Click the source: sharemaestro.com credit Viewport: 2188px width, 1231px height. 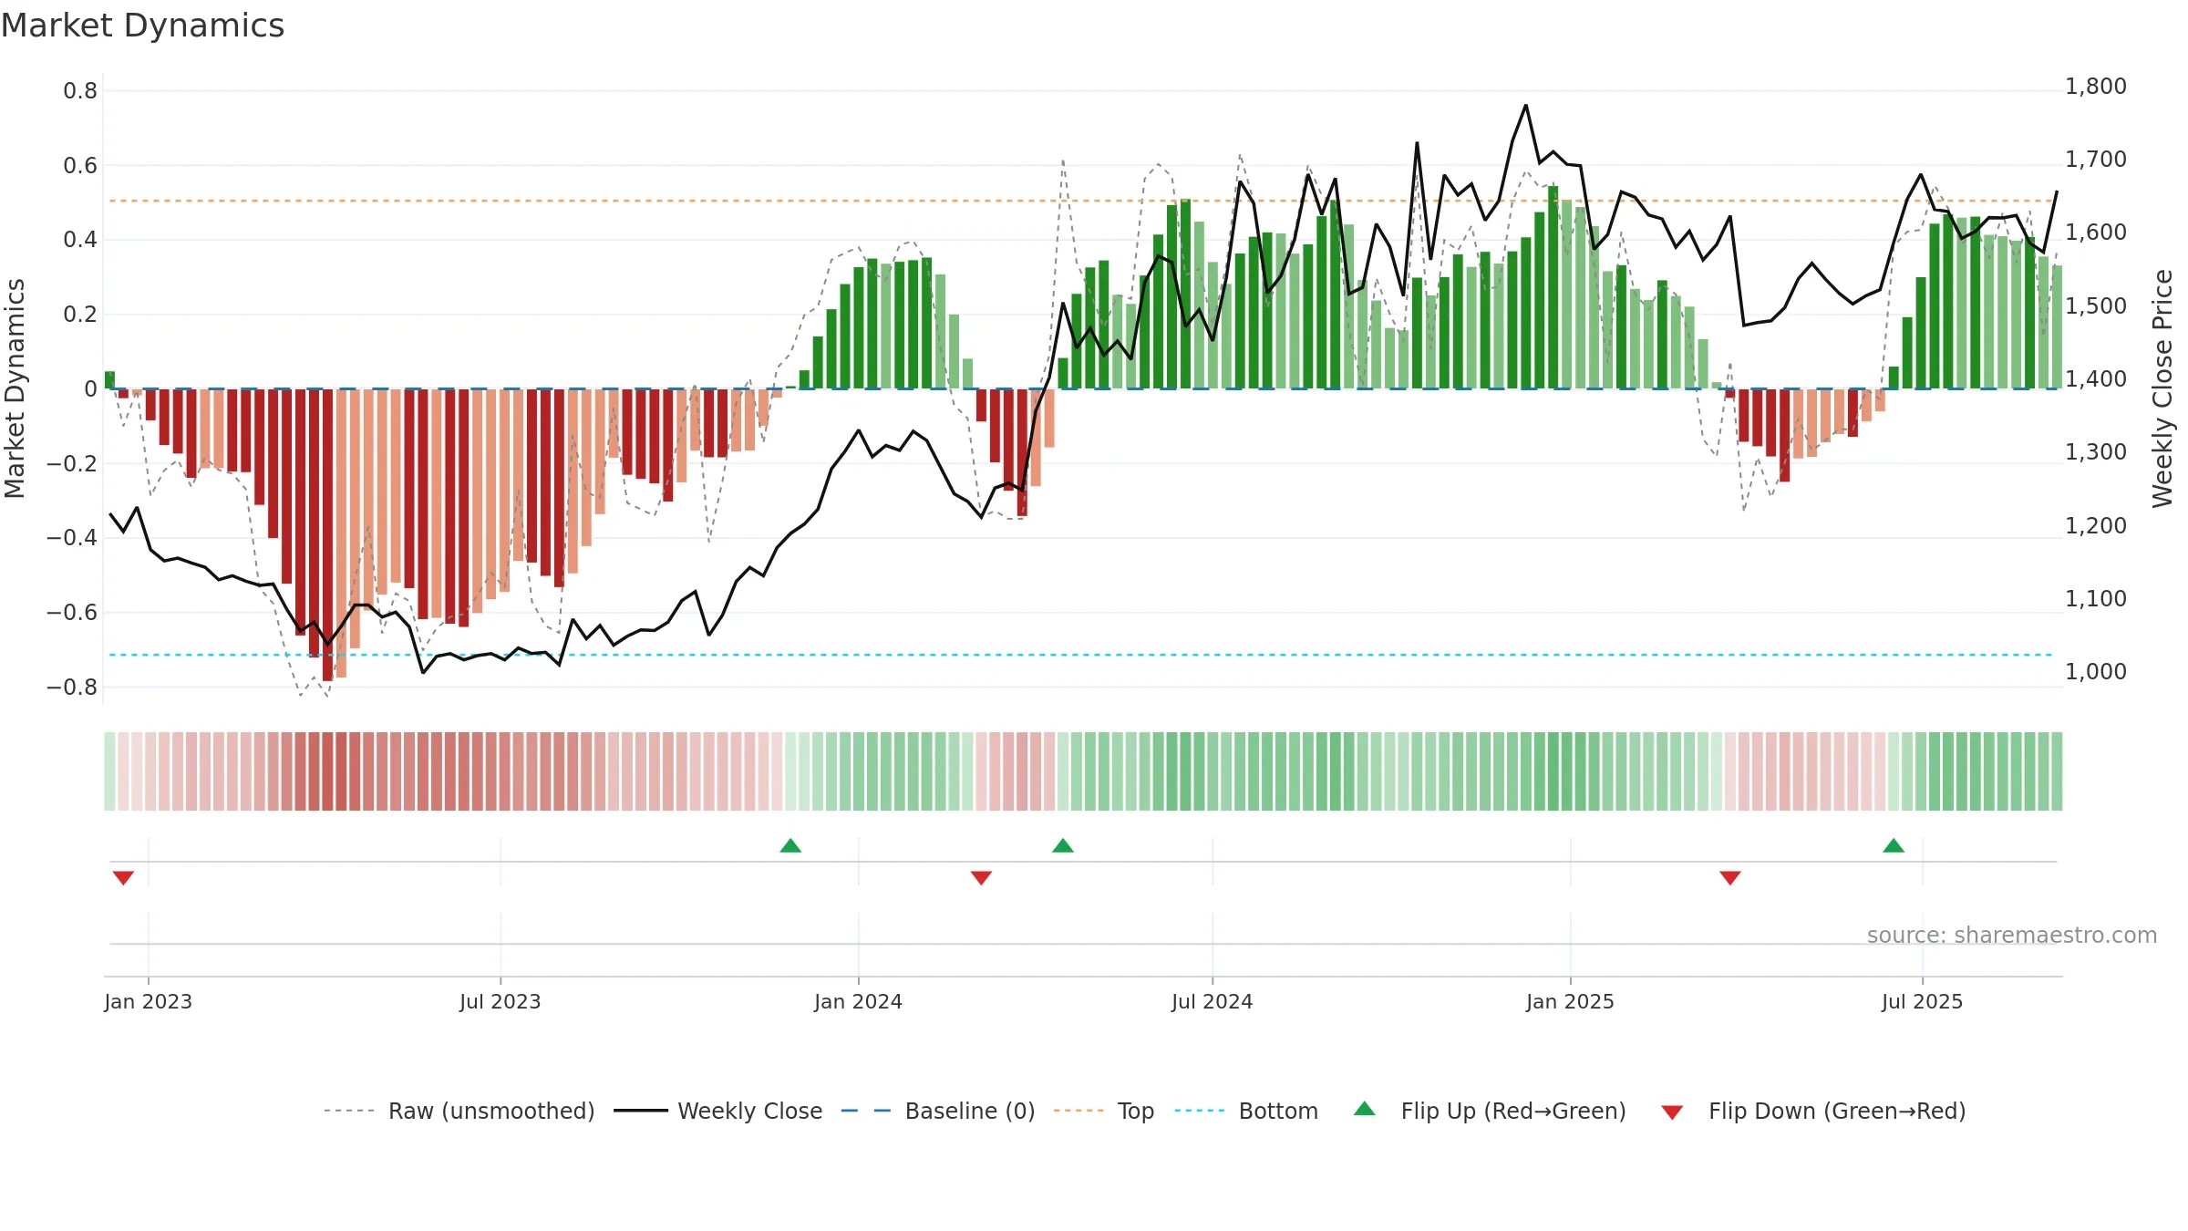(2012, 935)
